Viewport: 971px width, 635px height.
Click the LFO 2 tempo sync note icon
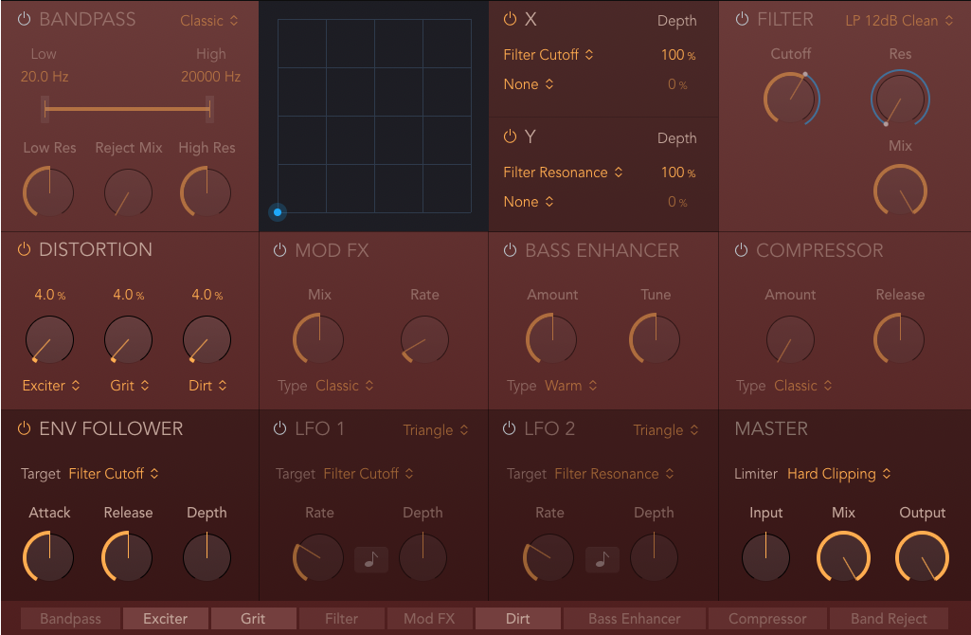point(602,559)
